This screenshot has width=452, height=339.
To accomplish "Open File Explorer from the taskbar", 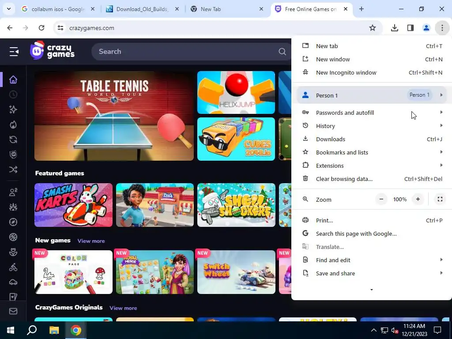I will 54,330.
